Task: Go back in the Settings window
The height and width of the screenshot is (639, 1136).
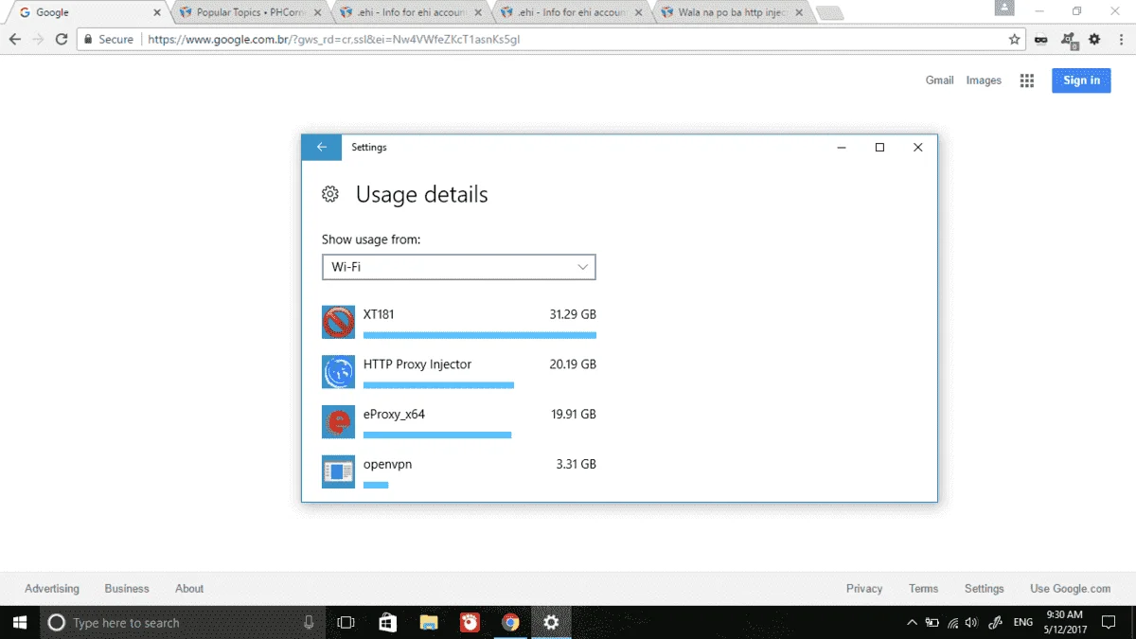Action: click(x=322, y=148)
